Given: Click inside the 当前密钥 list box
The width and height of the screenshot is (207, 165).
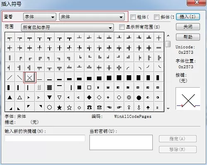Looking at the screenshot, I should 121,142.
